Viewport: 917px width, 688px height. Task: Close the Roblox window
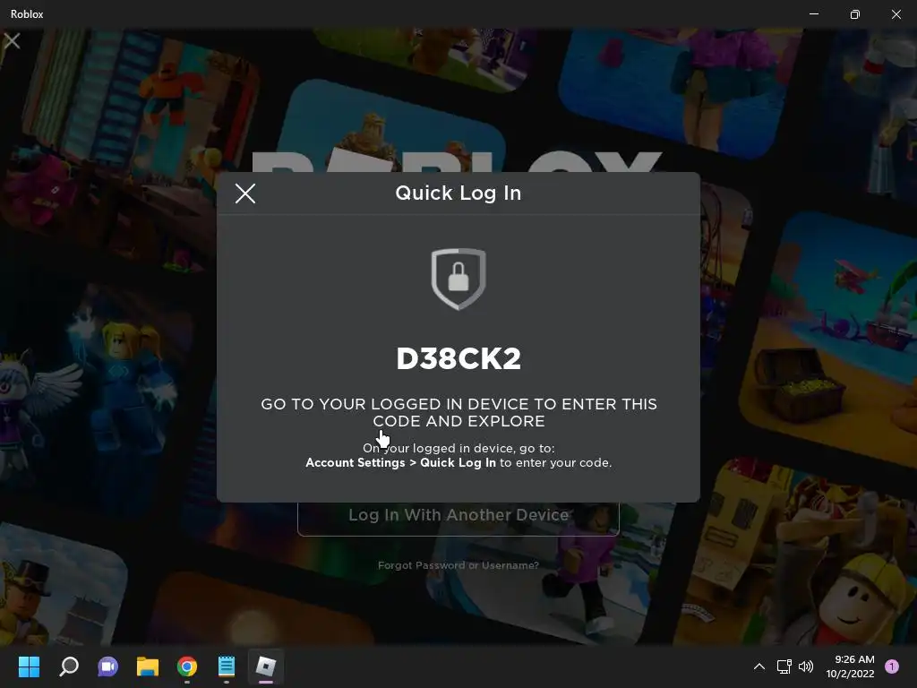point(896,14)
